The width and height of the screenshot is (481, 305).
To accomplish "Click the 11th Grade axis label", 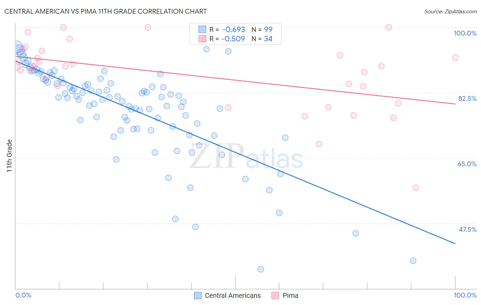I will click(x=9, y=156).
